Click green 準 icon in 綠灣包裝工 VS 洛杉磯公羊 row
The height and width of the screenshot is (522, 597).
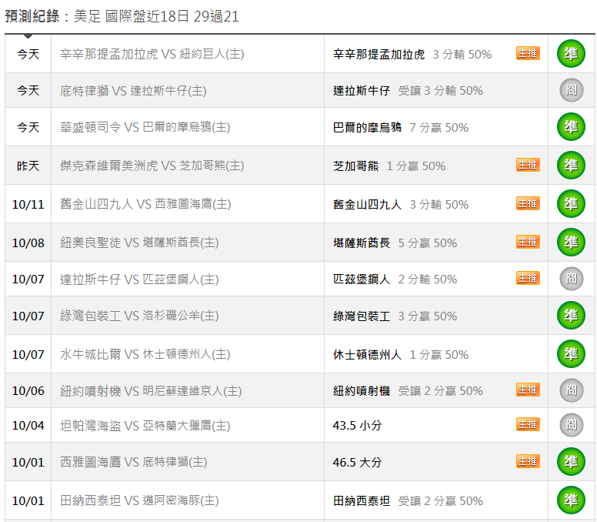pos(571,316)
